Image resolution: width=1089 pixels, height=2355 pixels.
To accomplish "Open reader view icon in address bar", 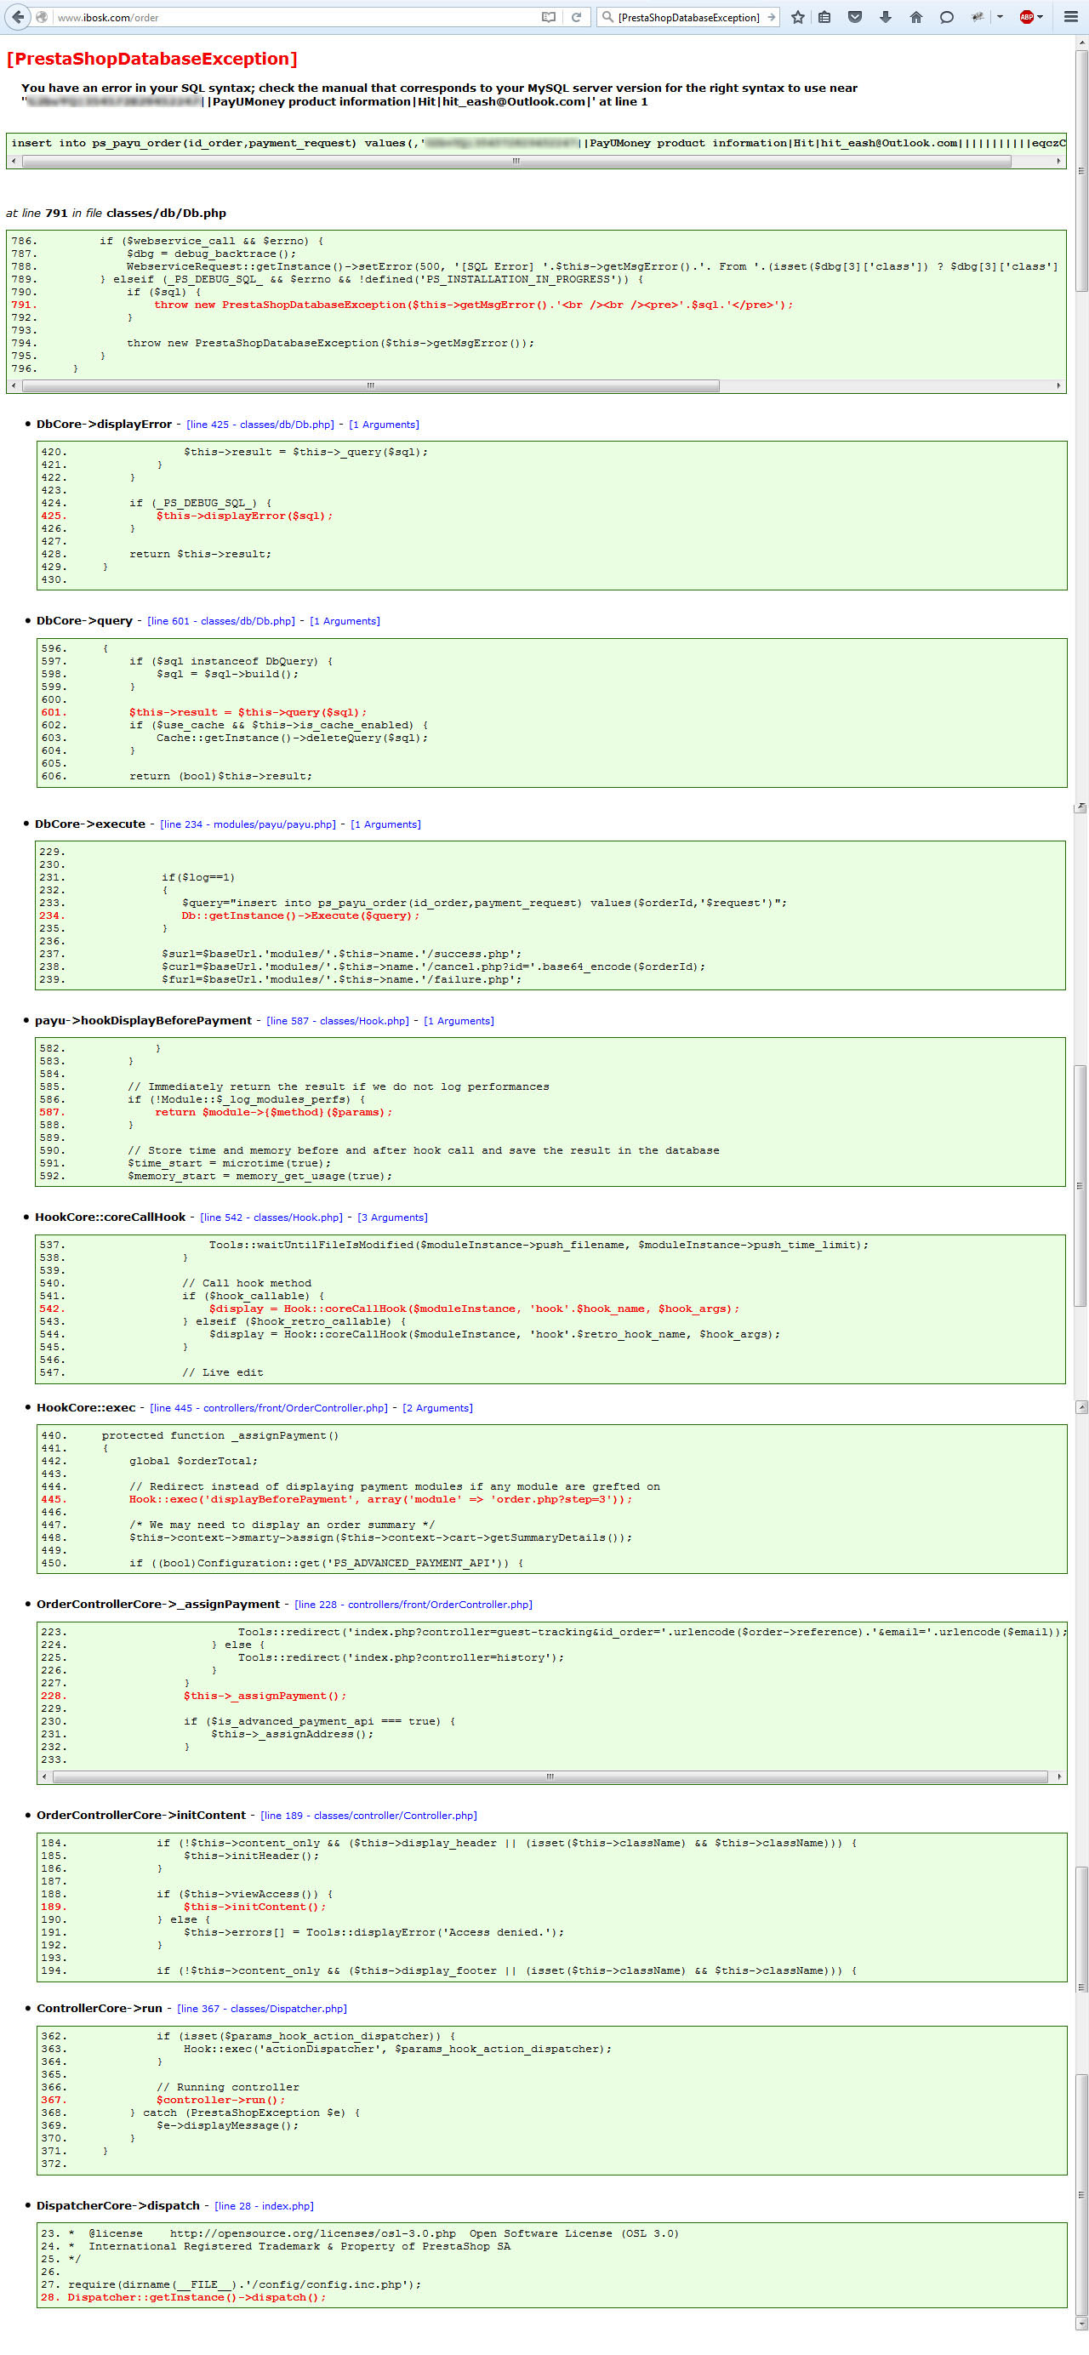I will point(549,17).
